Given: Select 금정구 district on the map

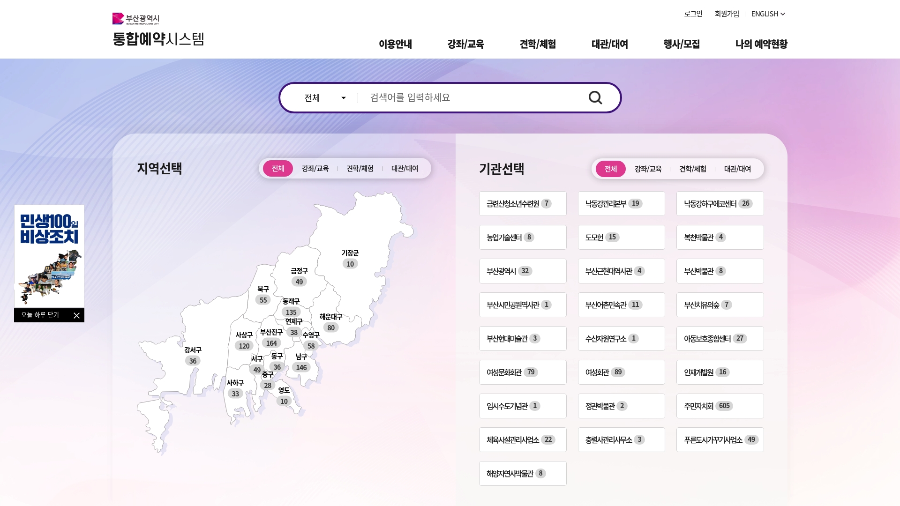Looking at the screenshot, I should click(299, 276).
